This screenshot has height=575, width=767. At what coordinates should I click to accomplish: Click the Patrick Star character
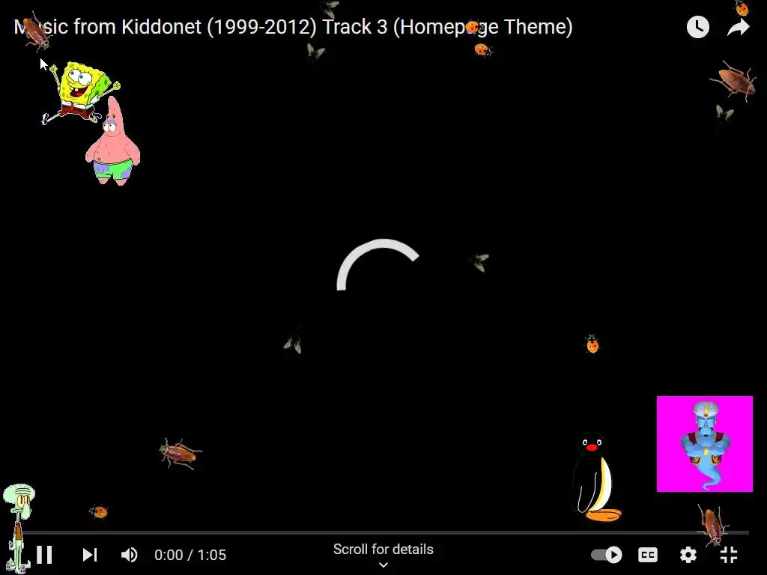pyautogui.click(x=113, y=141)
